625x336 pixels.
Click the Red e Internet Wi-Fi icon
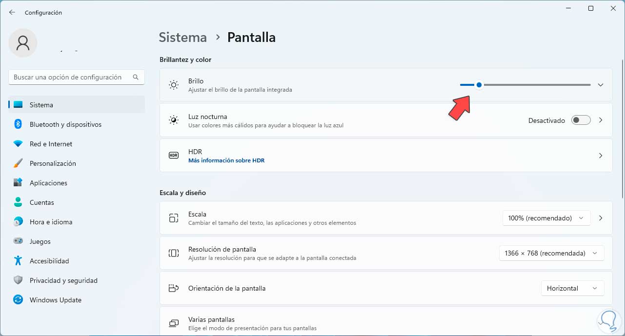pos(18,144)
